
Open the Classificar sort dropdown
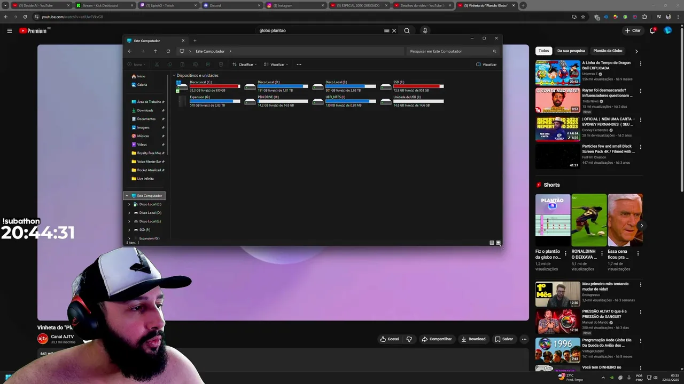point(245,65)
